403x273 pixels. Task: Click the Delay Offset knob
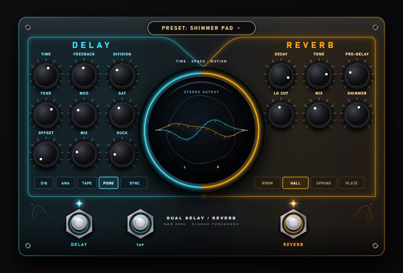coord(46,154)
